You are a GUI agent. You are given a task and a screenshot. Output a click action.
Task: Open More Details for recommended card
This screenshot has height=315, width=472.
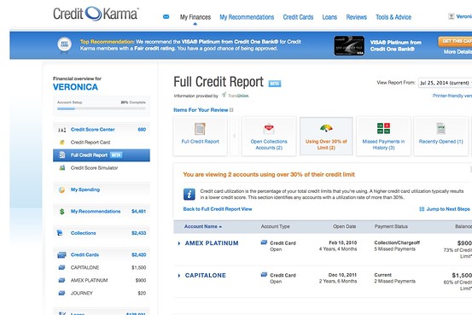[x=457, y=52]
